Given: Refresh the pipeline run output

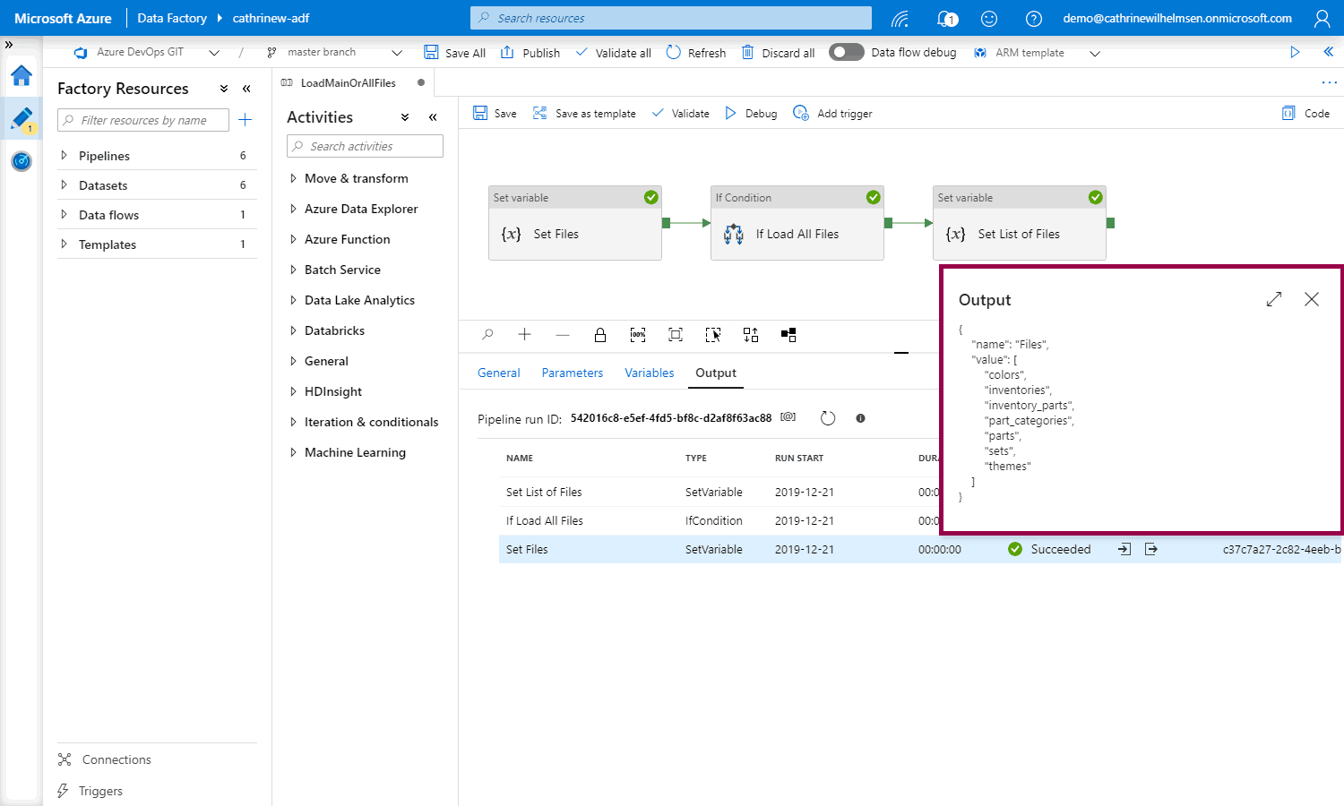Looking at the screenshot, I should 828,418.
